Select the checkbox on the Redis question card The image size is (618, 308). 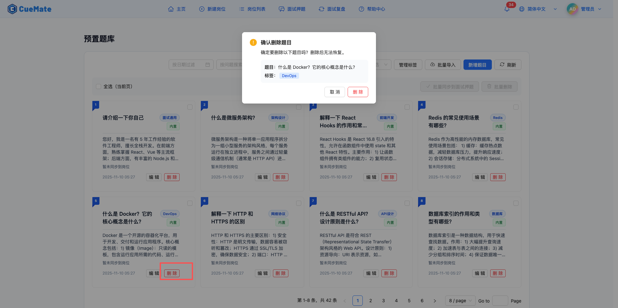(x=516, y=107)
